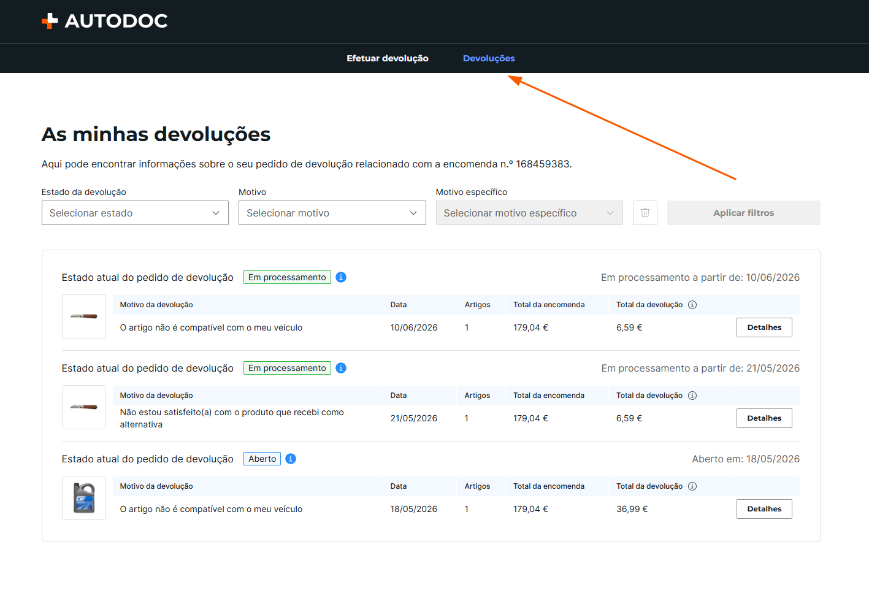Click 'Em processamento a partir de: 10/06/2026'

coord(700,277)
